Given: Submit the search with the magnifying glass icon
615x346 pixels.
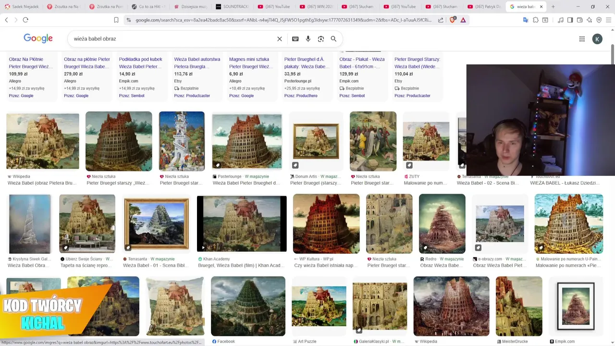Looking at the screenshot, I should point(333,39).
